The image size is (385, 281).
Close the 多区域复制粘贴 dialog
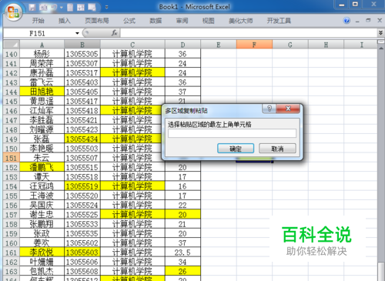click(x=288, y=109)
